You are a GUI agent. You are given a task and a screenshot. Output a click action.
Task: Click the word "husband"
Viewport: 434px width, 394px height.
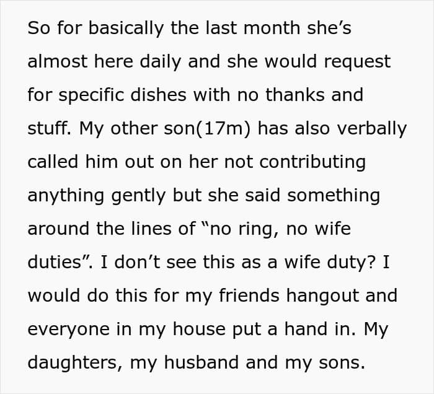tap(201, 362)
